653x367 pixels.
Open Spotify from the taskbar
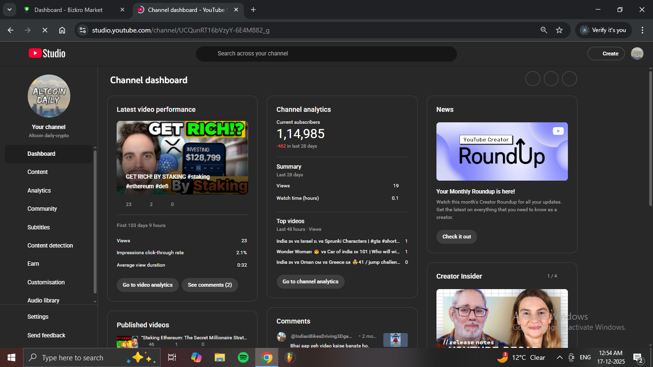coord(243,357)
